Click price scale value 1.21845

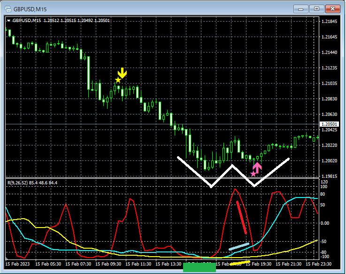tap(330, 22)
